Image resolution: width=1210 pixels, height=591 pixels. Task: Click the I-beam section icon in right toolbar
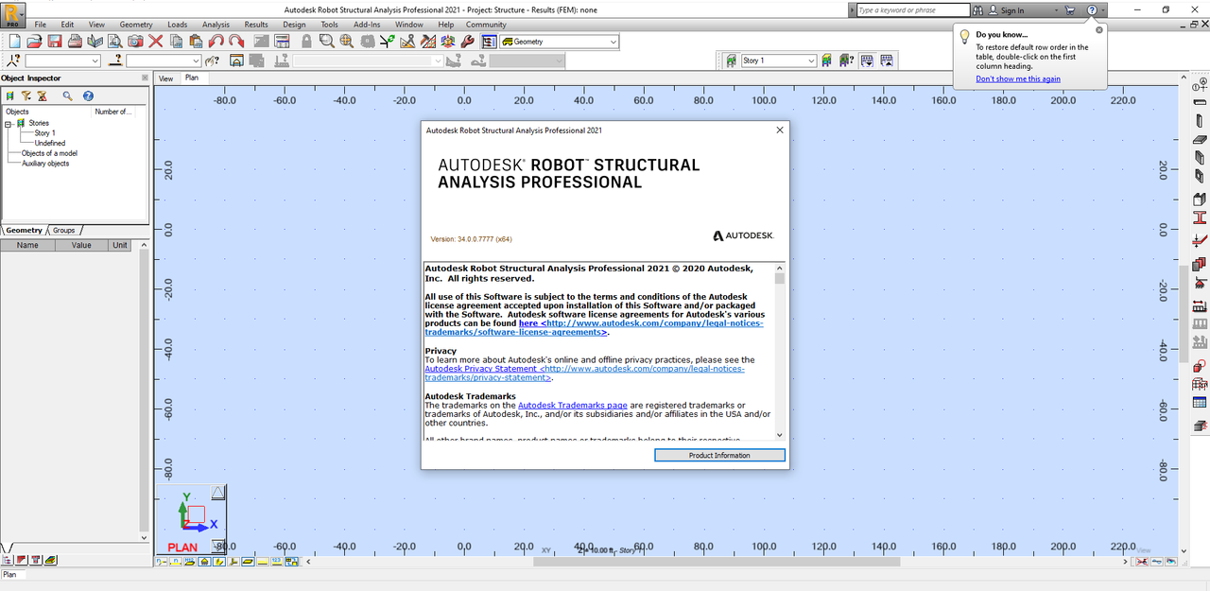(1200, 218)
